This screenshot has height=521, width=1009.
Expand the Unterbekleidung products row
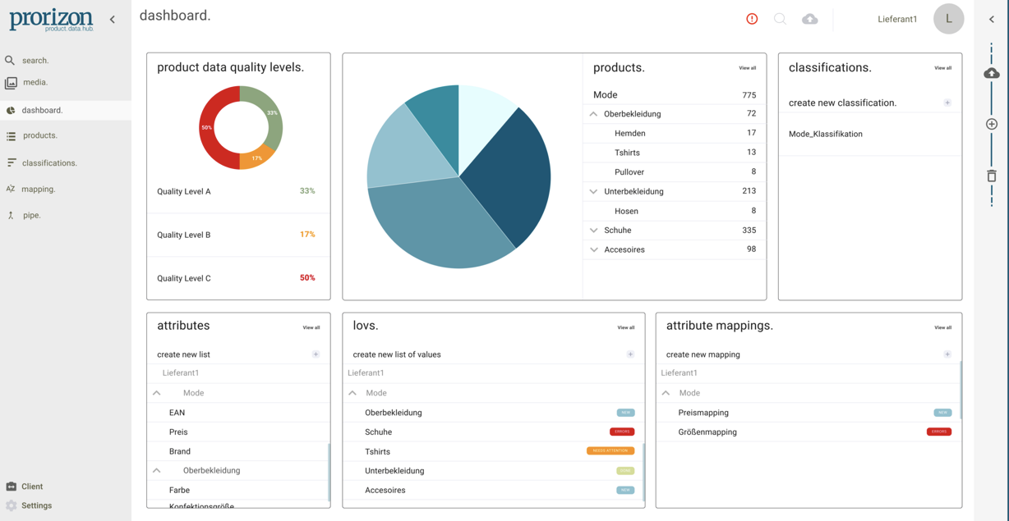[593, 191]
